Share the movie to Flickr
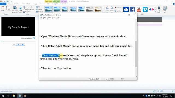This screenshot has height=98, width=175. [x=151, y=9]
